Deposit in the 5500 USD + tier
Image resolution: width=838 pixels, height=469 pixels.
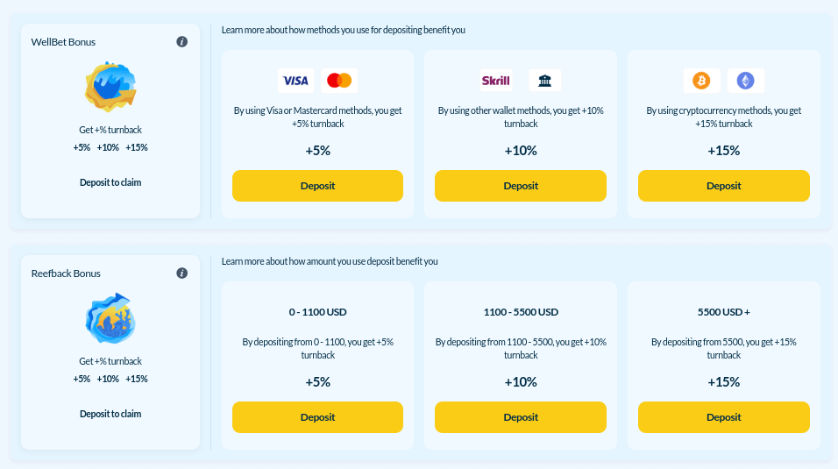[724, 417]
